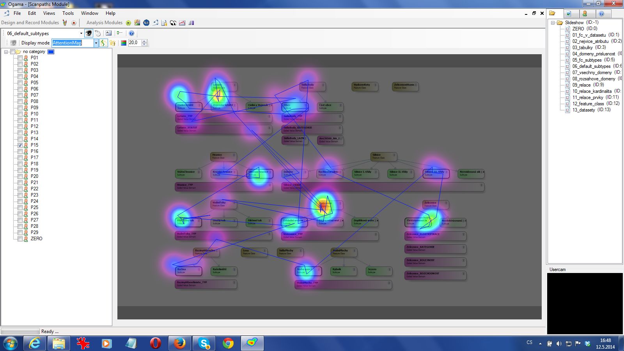Check subject P10 checkbox
Image resolution: width=624 pixels, height=351 pixels.
coord(20,114)
